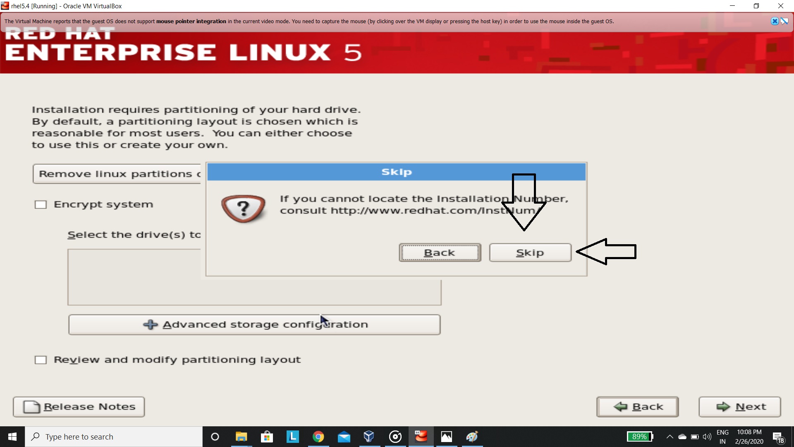Expand hidden system tray icons chevron
This screenshot has height=447, width=794.
click(x=670, y=437)
